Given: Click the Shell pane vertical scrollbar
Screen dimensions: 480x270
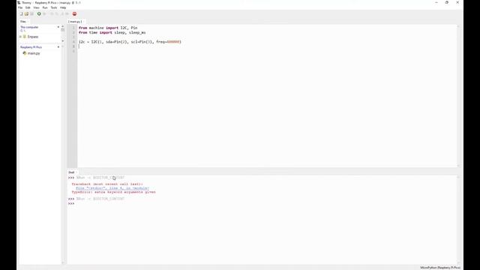Looking at the screenshot, I should 458,220.
